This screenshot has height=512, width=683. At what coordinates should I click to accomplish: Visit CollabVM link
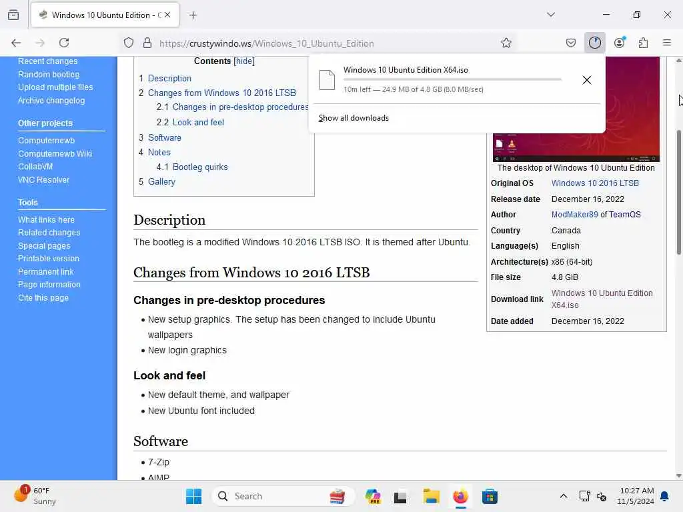pos(35,166)
